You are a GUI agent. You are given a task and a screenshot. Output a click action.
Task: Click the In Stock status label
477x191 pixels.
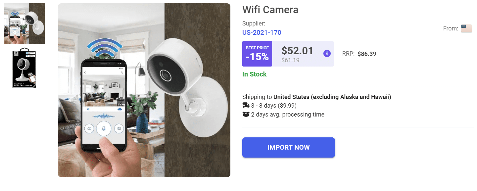(x=254, y=74)
